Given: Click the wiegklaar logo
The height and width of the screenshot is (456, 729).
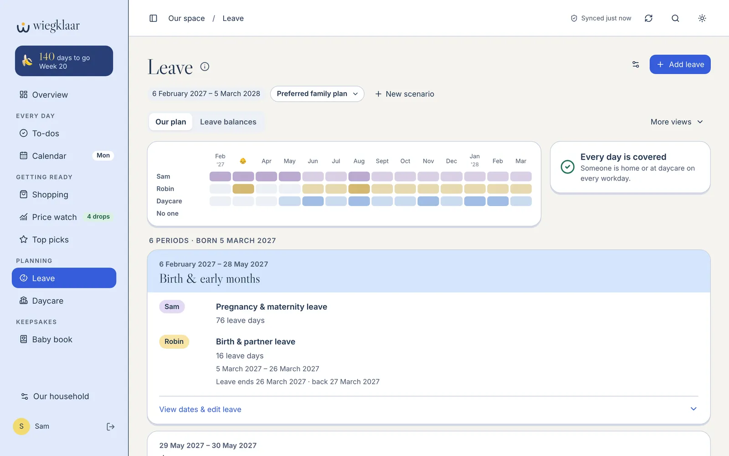Looking at the screenshot, I should (48, 26).
